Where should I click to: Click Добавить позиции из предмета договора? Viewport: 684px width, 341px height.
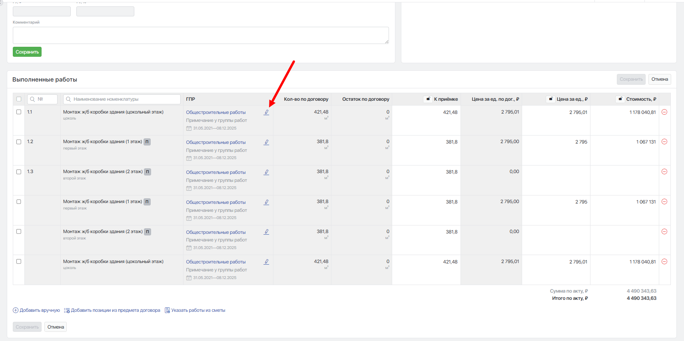click(x=112, y=310)
